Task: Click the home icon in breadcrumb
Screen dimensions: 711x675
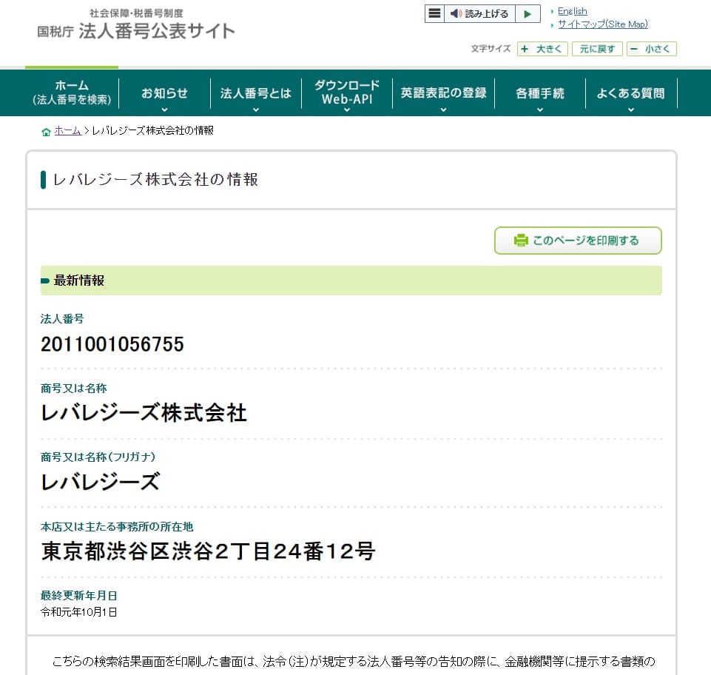Action: point(46,132)
